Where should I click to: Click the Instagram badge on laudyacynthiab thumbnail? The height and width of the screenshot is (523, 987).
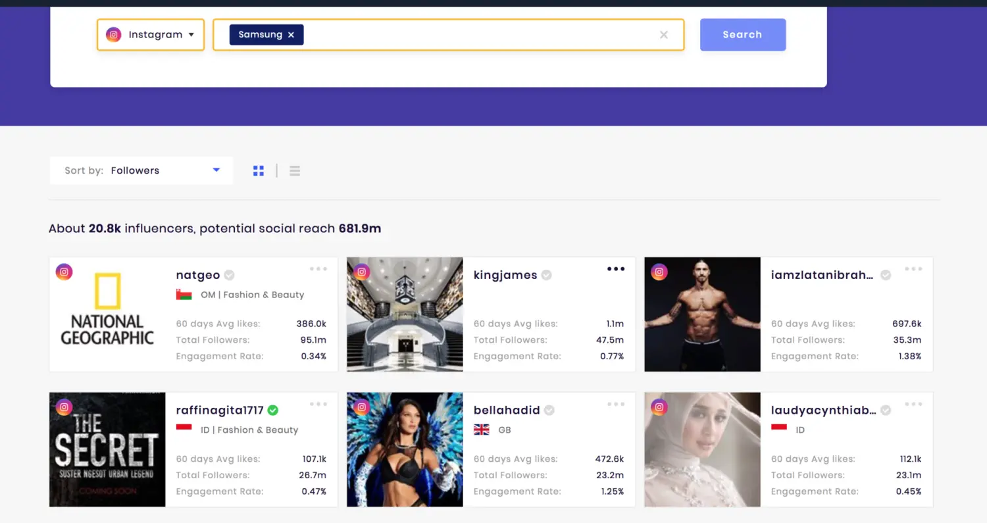pos(659,407)
